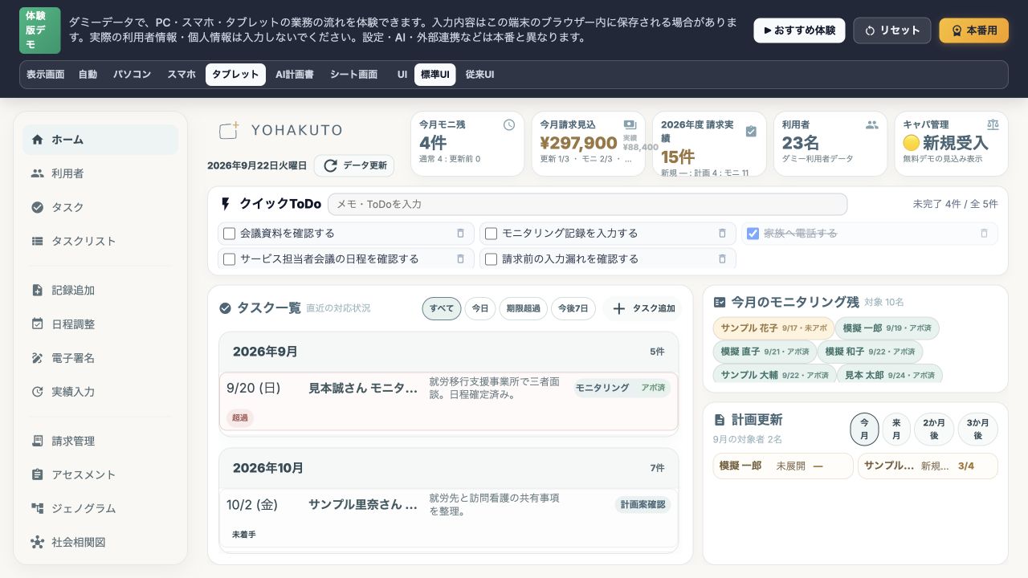This screenshot has height=578, width=1028.
Task: Go to タスク in the sidebar
Action: point(100,207)
